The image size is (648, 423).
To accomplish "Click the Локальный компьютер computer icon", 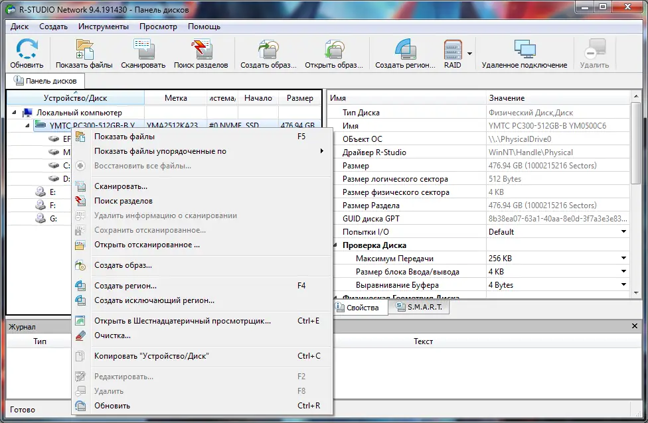I will [27, 112].
